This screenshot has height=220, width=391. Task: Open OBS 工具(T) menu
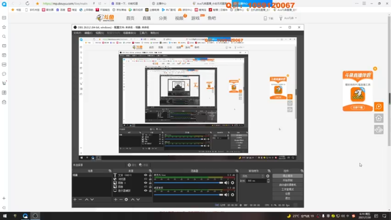tap(143, 33)
